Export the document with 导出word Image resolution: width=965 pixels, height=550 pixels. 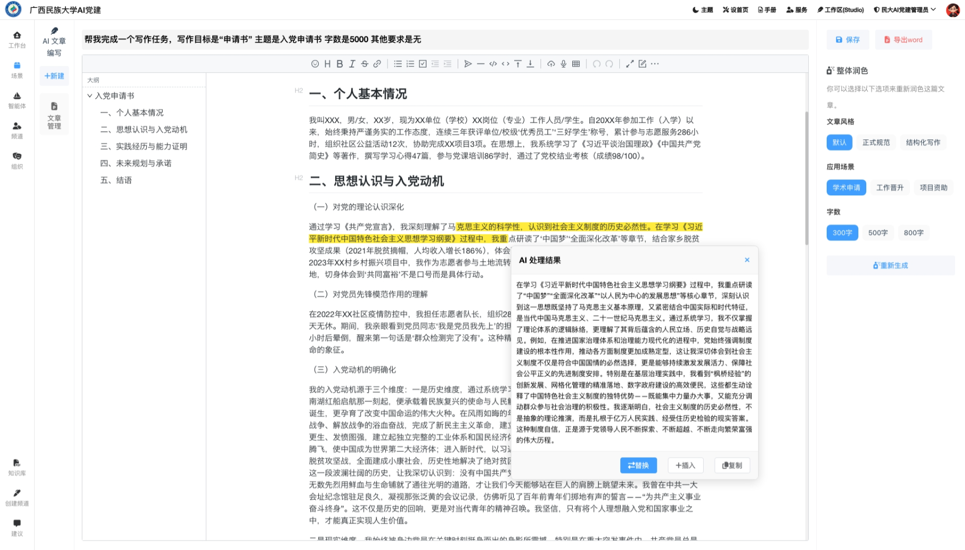(903, 40)
